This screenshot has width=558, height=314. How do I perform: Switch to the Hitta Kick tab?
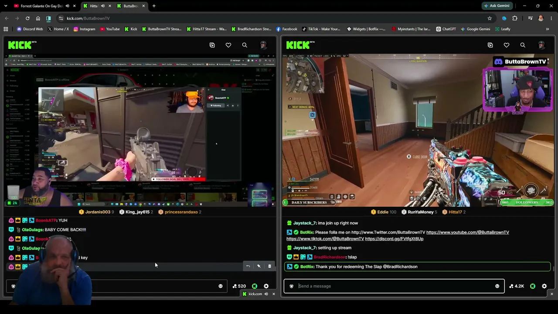click(x=96, y=6)
